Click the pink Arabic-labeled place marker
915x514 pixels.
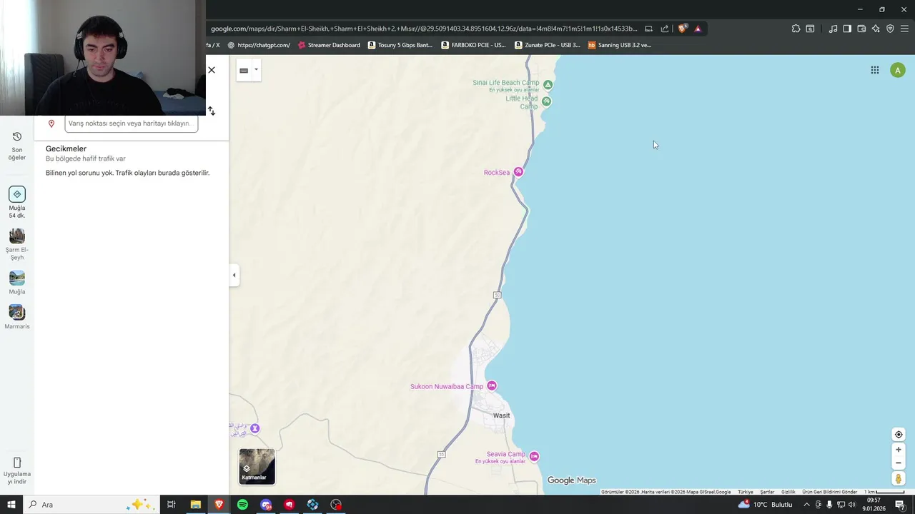tap(255, 428)
